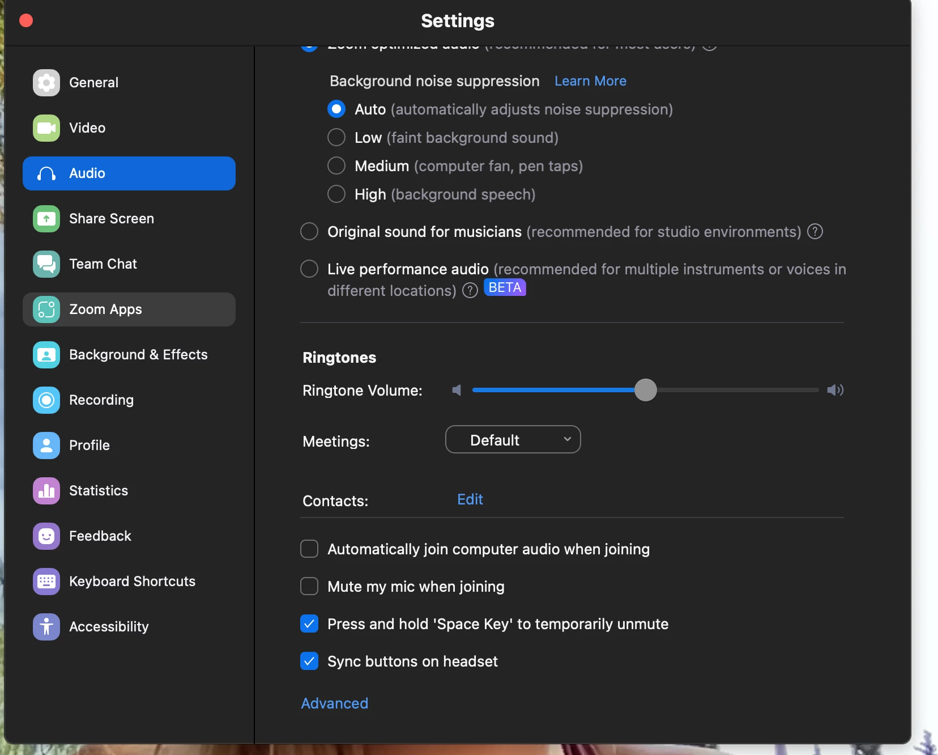Click the Statistics bar chart icon
Screen dimensions: 938x755
tap(46, 491)
